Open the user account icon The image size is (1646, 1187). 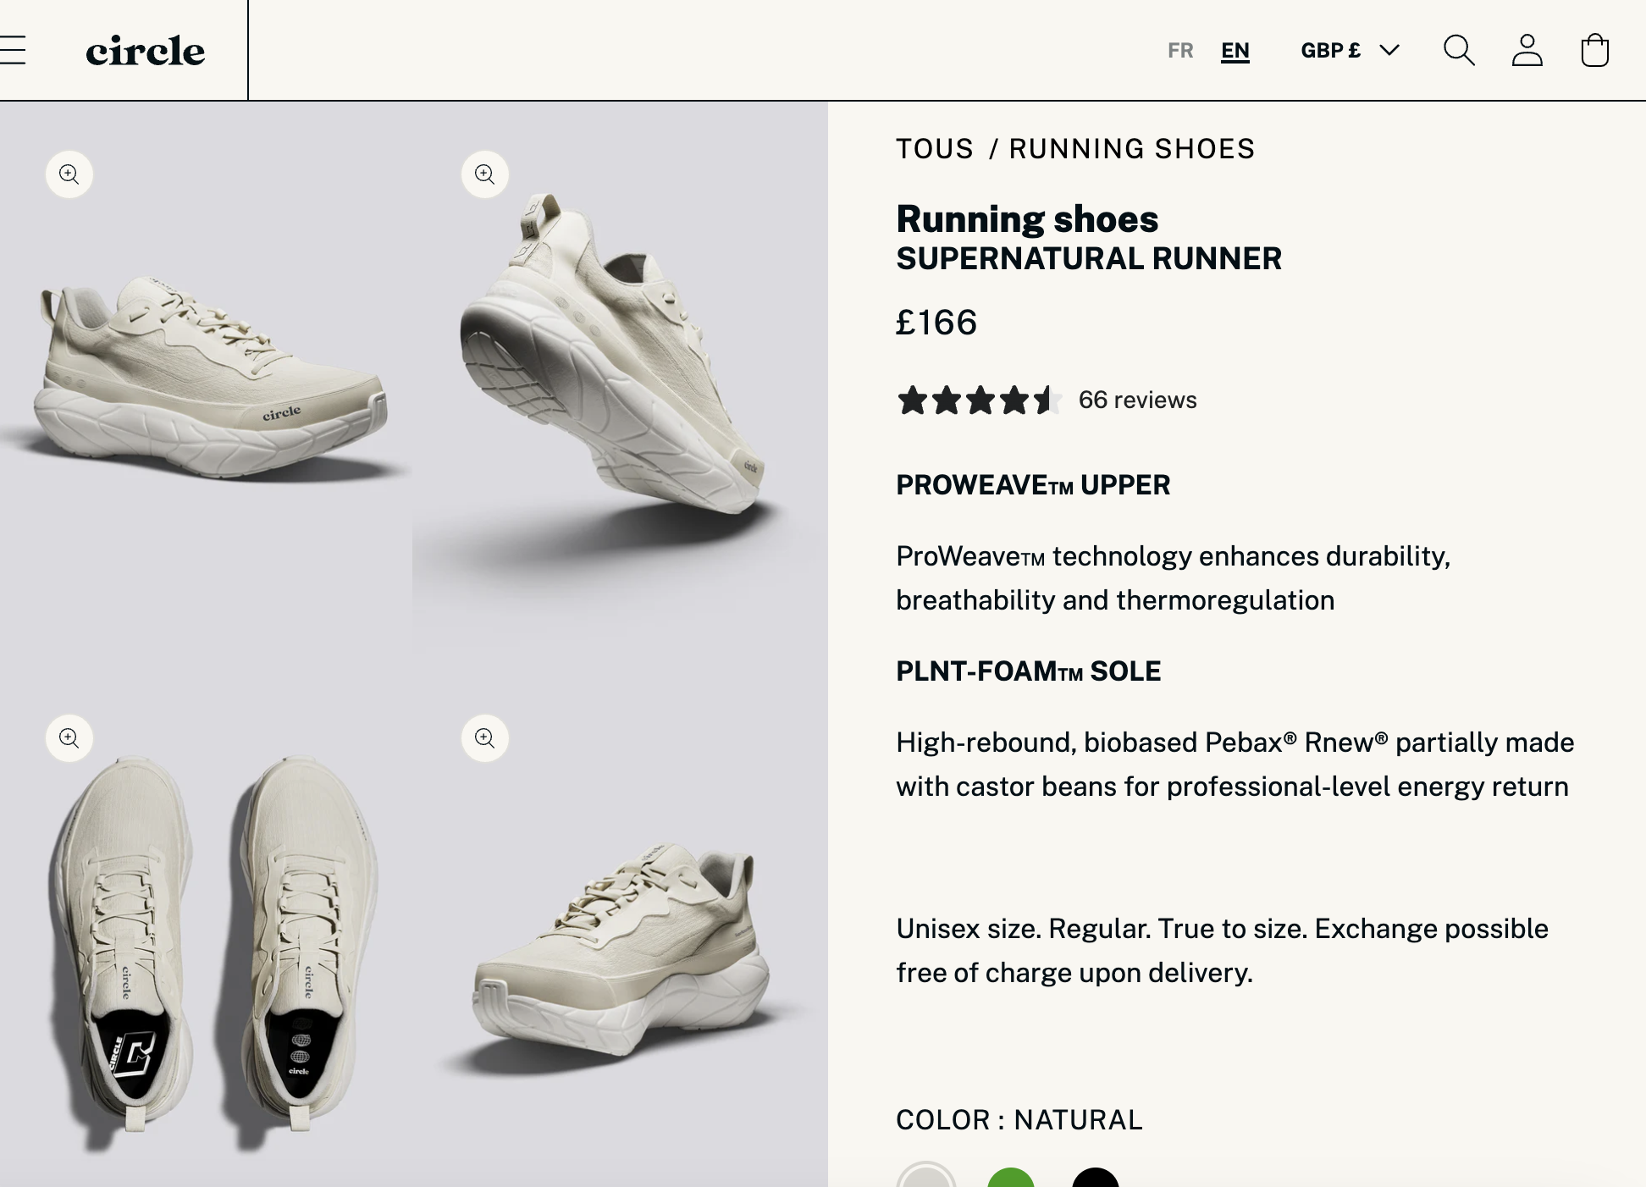click(x=1527, y=51)
